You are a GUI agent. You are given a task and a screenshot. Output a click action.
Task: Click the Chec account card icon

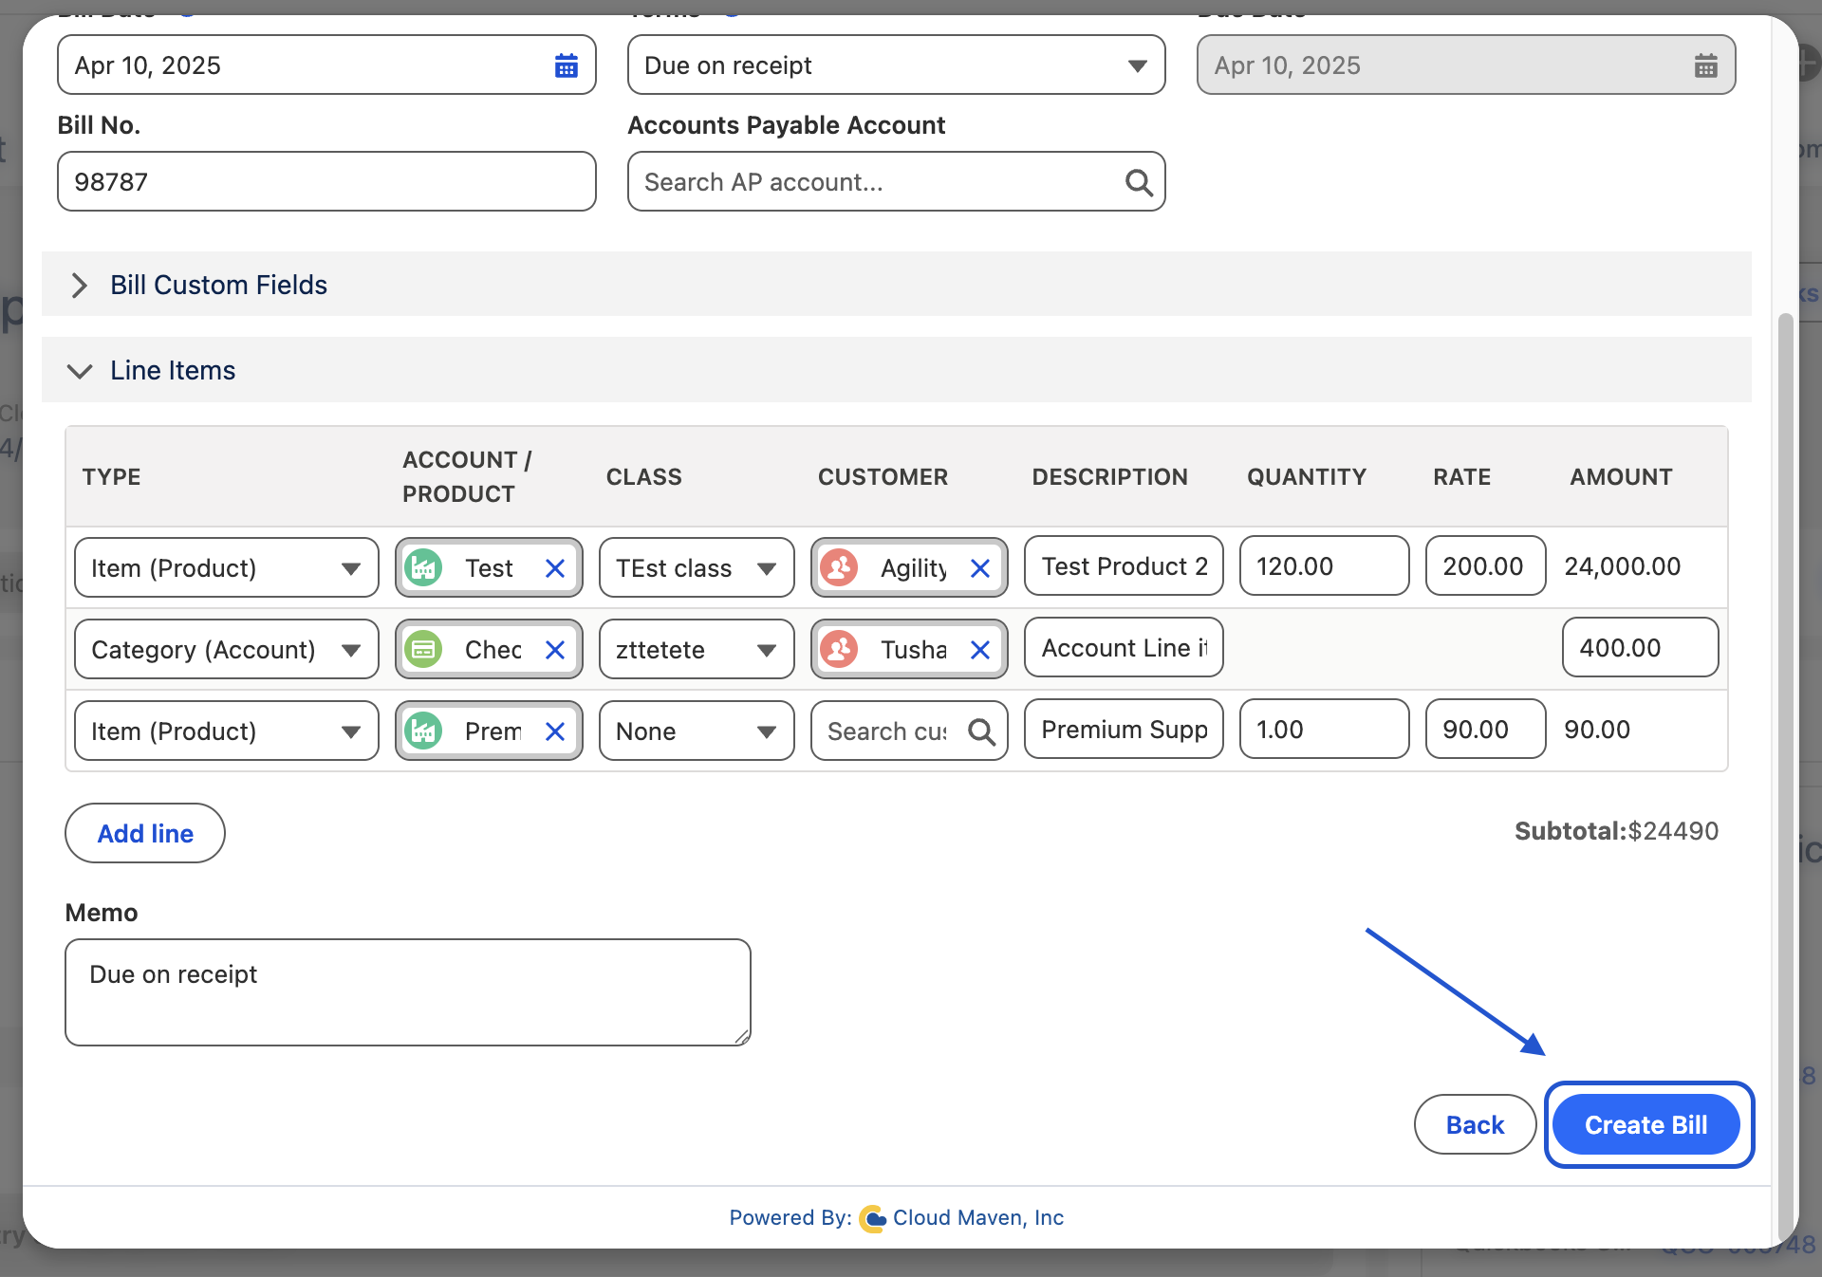[x=423, y=650]
